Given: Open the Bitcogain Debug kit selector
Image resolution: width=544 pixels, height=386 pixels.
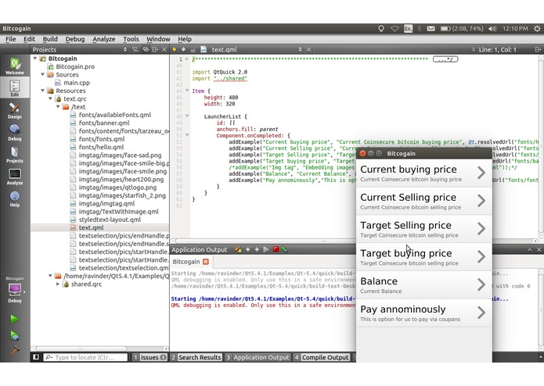Looking at the screenshot, I should 15,290.
